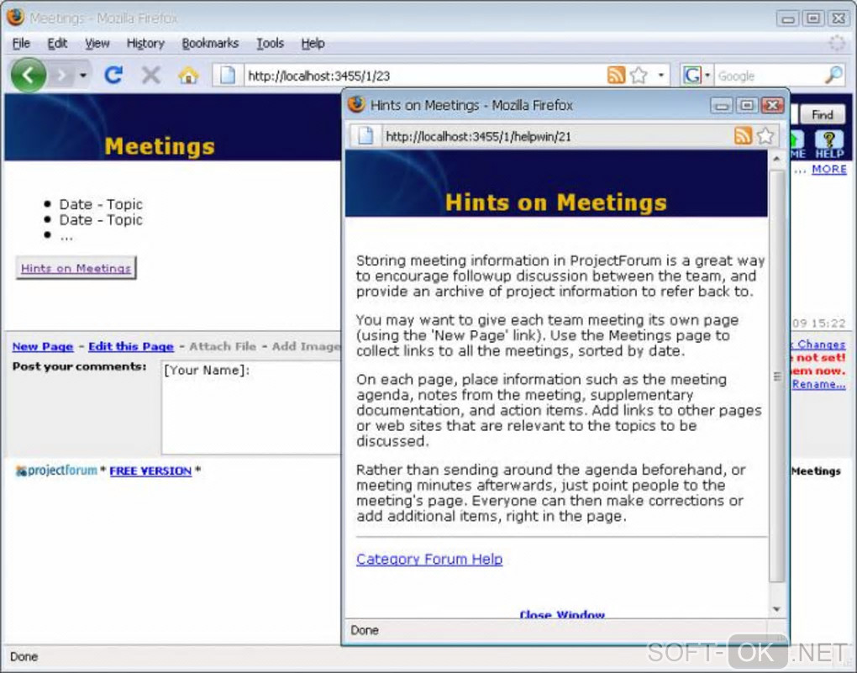The width and height of the screenshot is (857, 673).
Task: Click the bookmark star in Hints popup address bar
Action: point(765,135)
